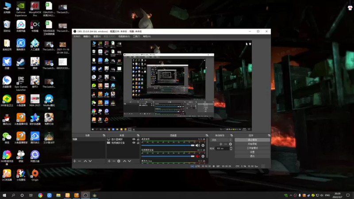The width and height of the screenshot is (354, 199).
Task: Move scene down in Scenes panel
Action: pyautogui.click(x=90, y=161)
